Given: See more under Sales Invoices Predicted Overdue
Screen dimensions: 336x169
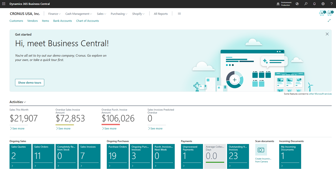Looking at the screenshot, I should pos(155,129).
